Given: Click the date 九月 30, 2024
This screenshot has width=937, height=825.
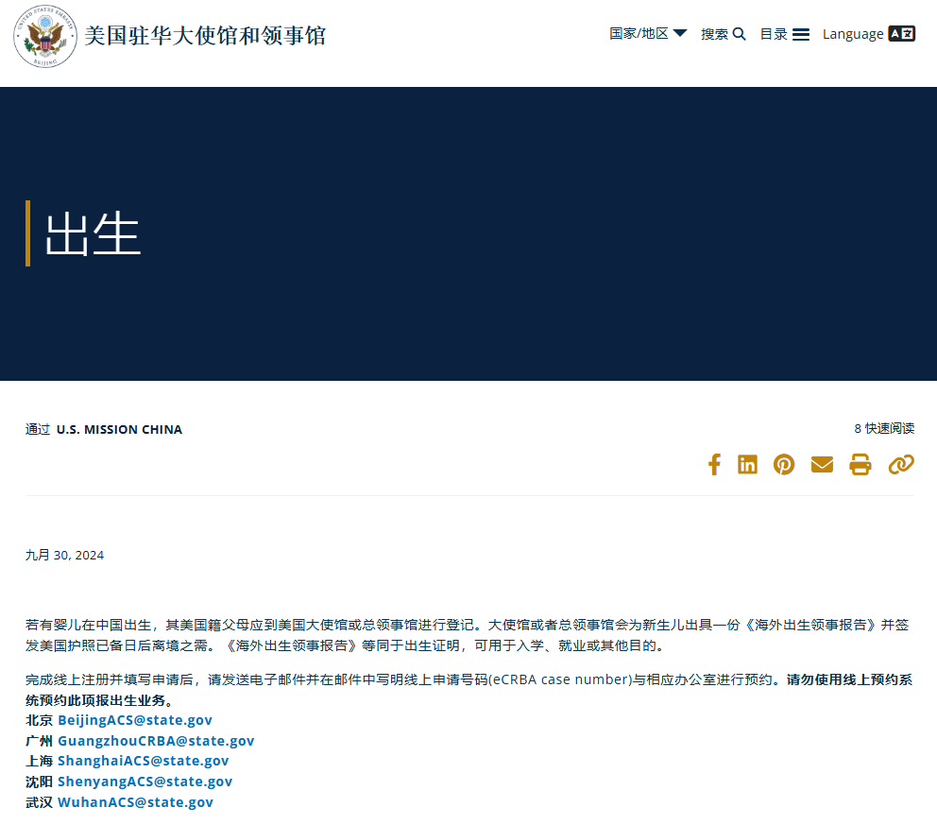Looking at the screenshot, I should pyautogui.click(x=64, y=556).
